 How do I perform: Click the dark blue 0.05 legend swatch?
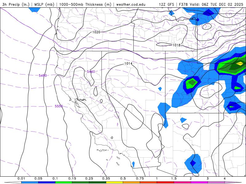point(47,182)
